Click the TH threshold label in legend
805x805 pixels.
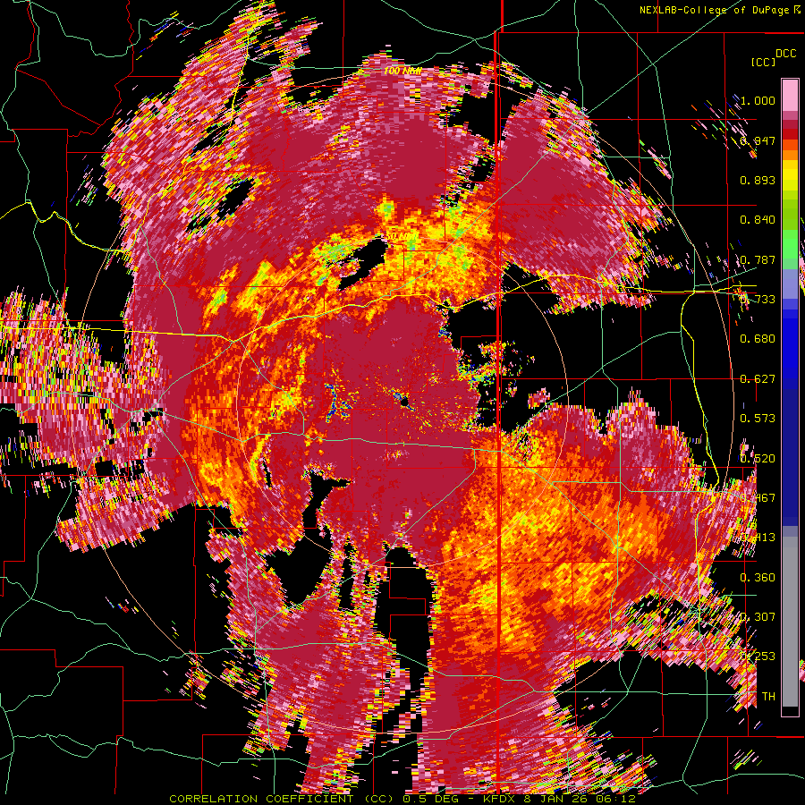click(x=768, y=697)
